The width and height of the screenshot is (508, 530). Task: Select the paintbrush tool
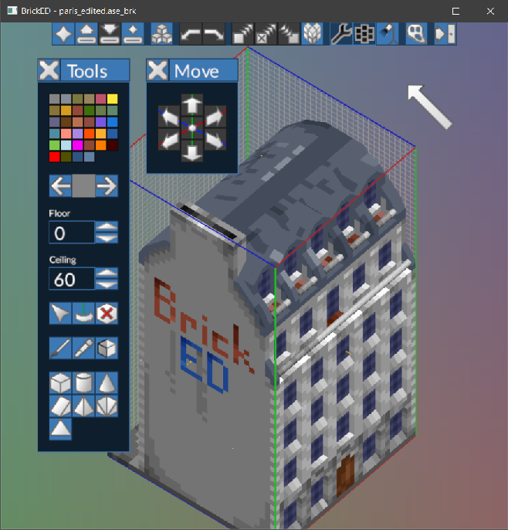60,348
